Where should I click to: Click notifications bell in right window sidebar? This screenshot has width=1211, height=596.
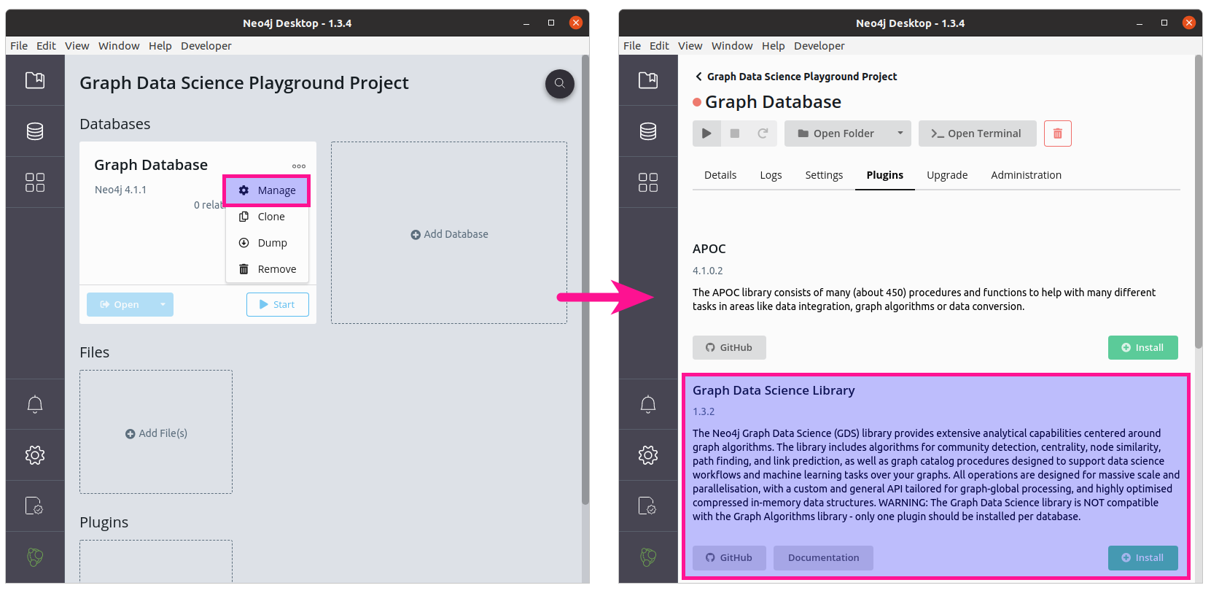point(648,404)
